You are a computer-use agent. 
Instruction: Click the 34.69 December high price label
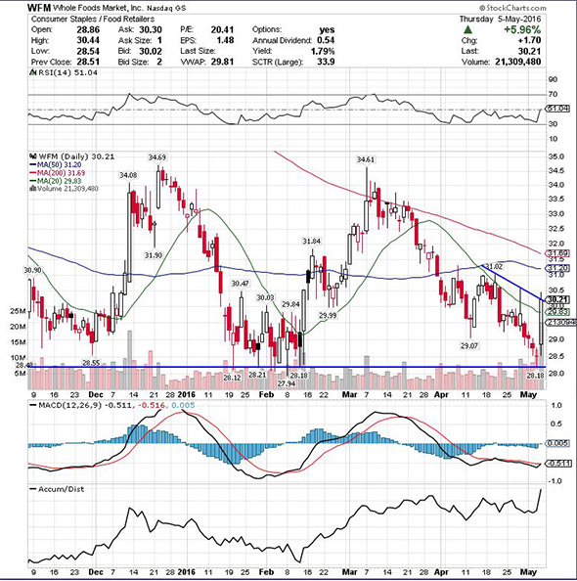[157, 157]
